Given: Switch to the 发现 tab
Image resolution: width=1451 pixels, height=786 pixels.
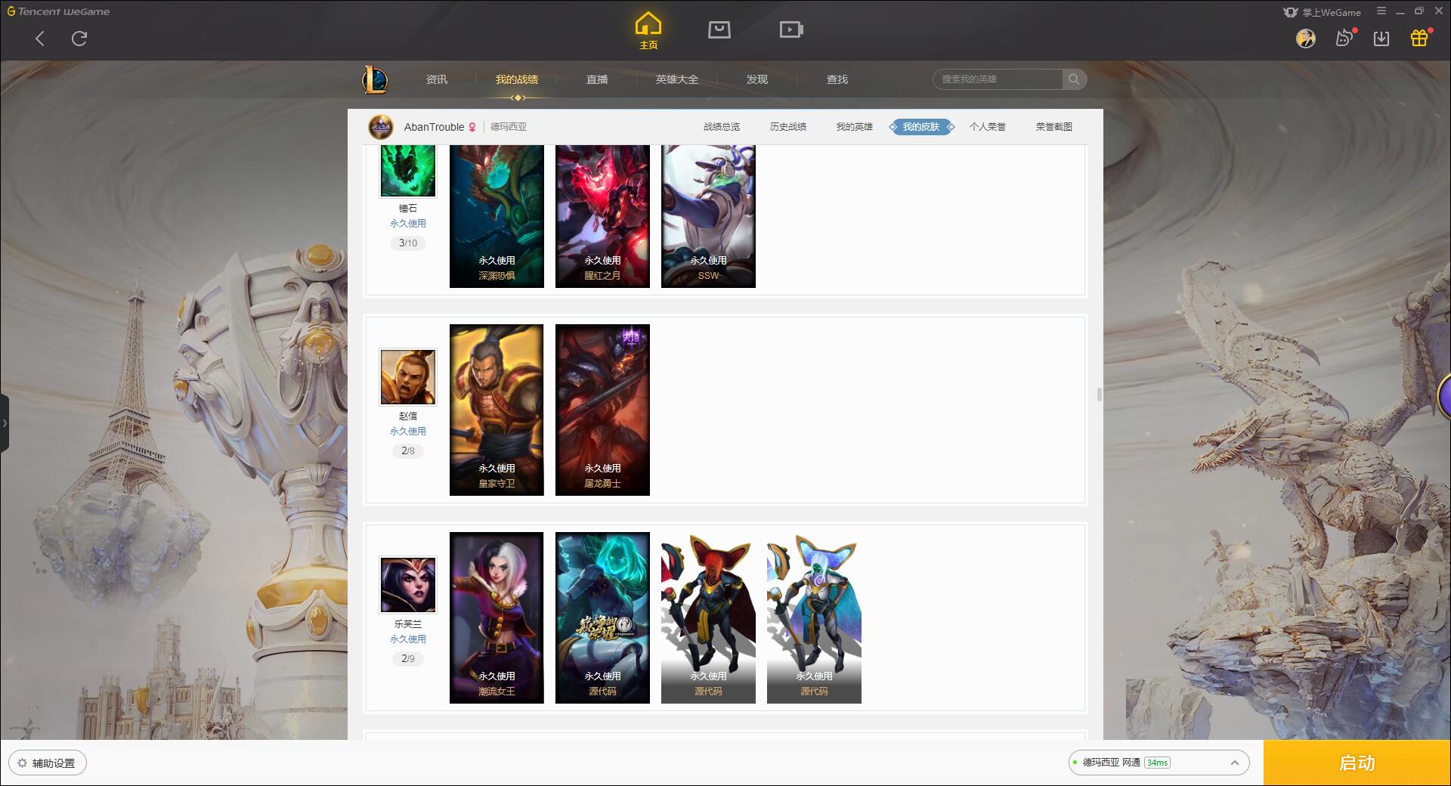Looking at the screenshot, I should pos(757,79).
